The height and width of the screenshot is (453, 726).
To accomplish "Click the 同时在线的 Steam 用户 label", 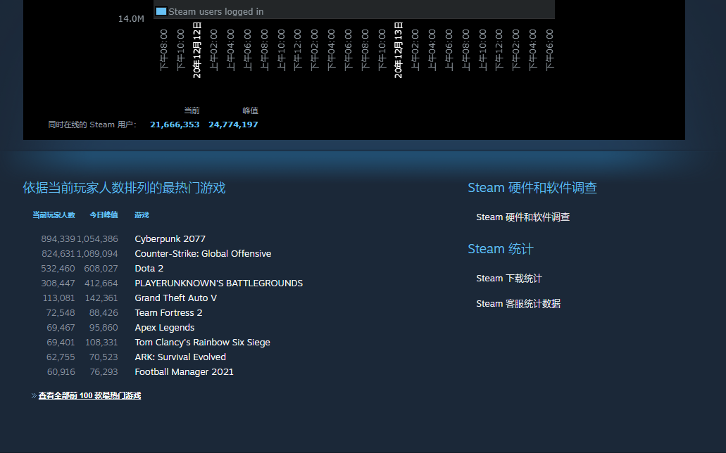I will (x=92, y=125).
